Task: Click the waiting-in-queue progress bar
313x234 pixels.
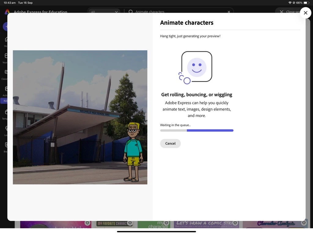Action: (197, 130)
